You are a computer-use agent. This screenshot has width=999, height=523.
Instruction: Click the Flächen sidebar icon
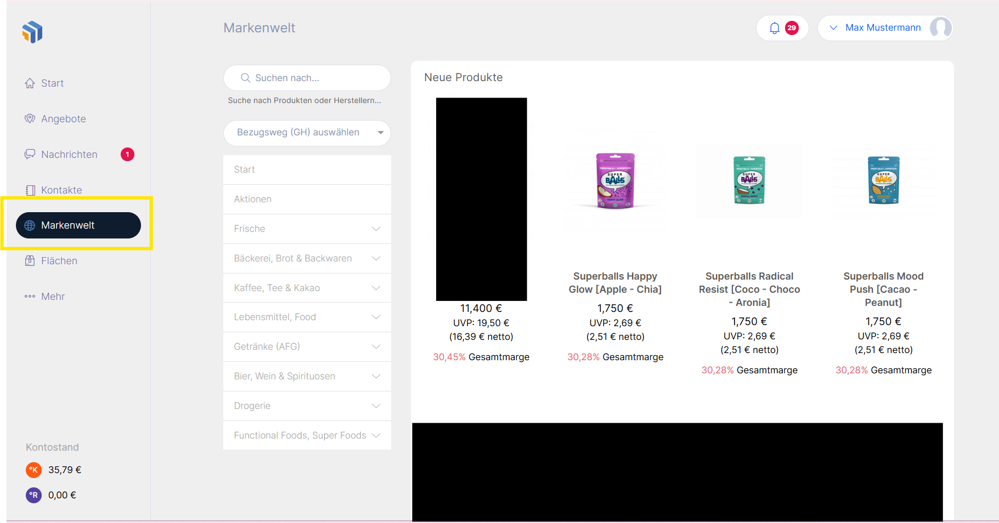[30, 261]
